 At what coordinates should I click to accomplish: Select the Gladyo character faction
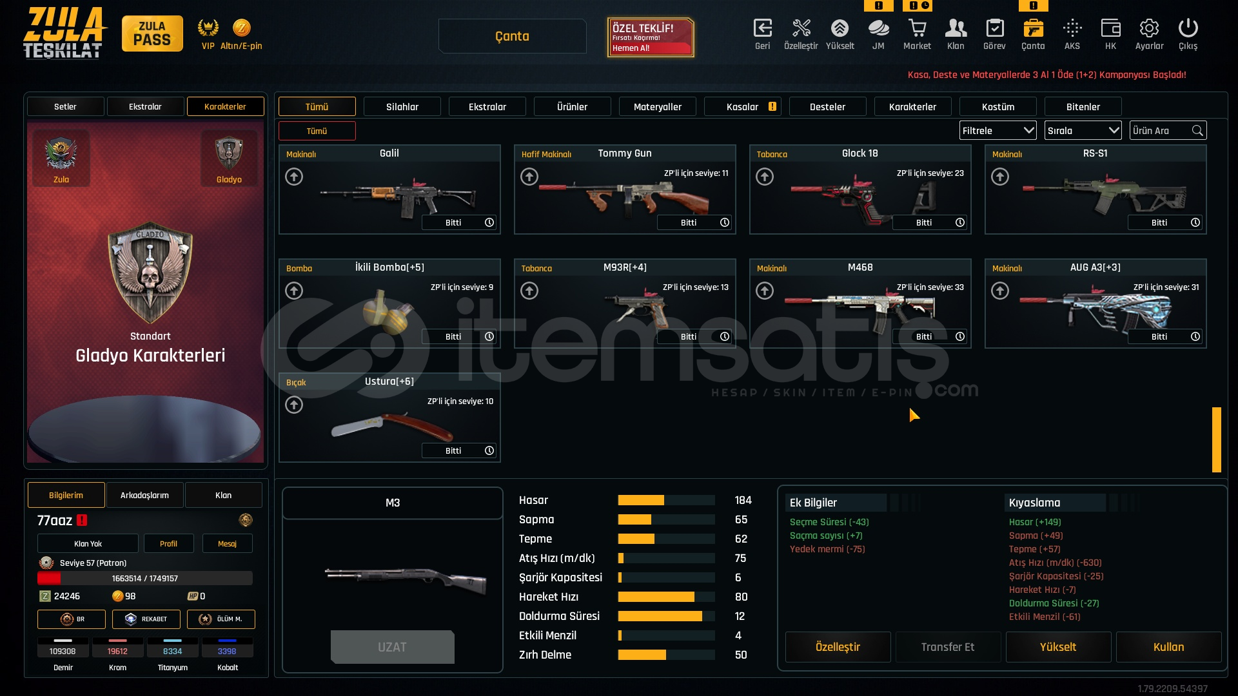229,159
